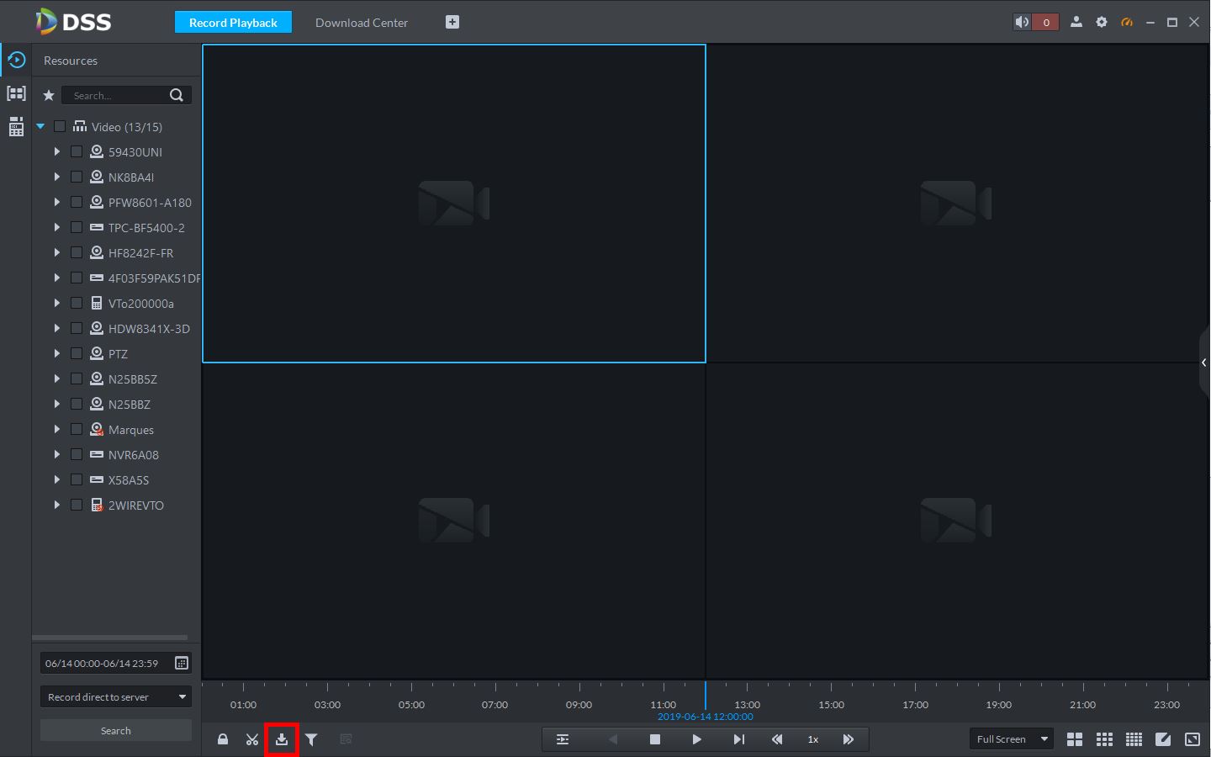Click the lock record icon
This screenshot has width=1211, height=757.
tap(223, 739)
